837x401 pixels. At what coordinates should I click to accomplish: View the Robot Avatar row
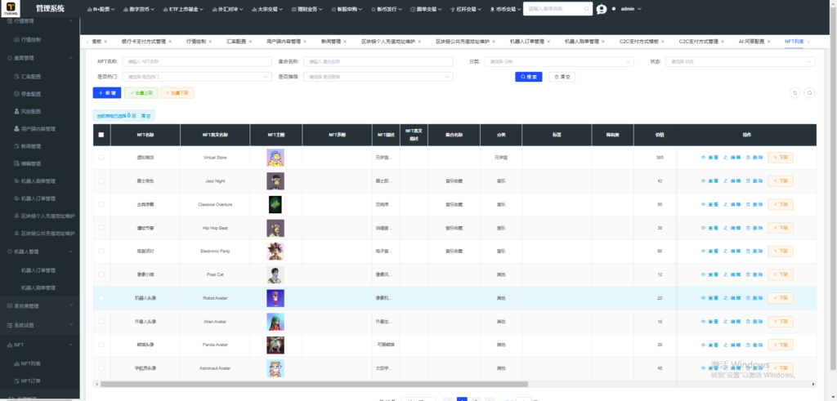point(709,298)
